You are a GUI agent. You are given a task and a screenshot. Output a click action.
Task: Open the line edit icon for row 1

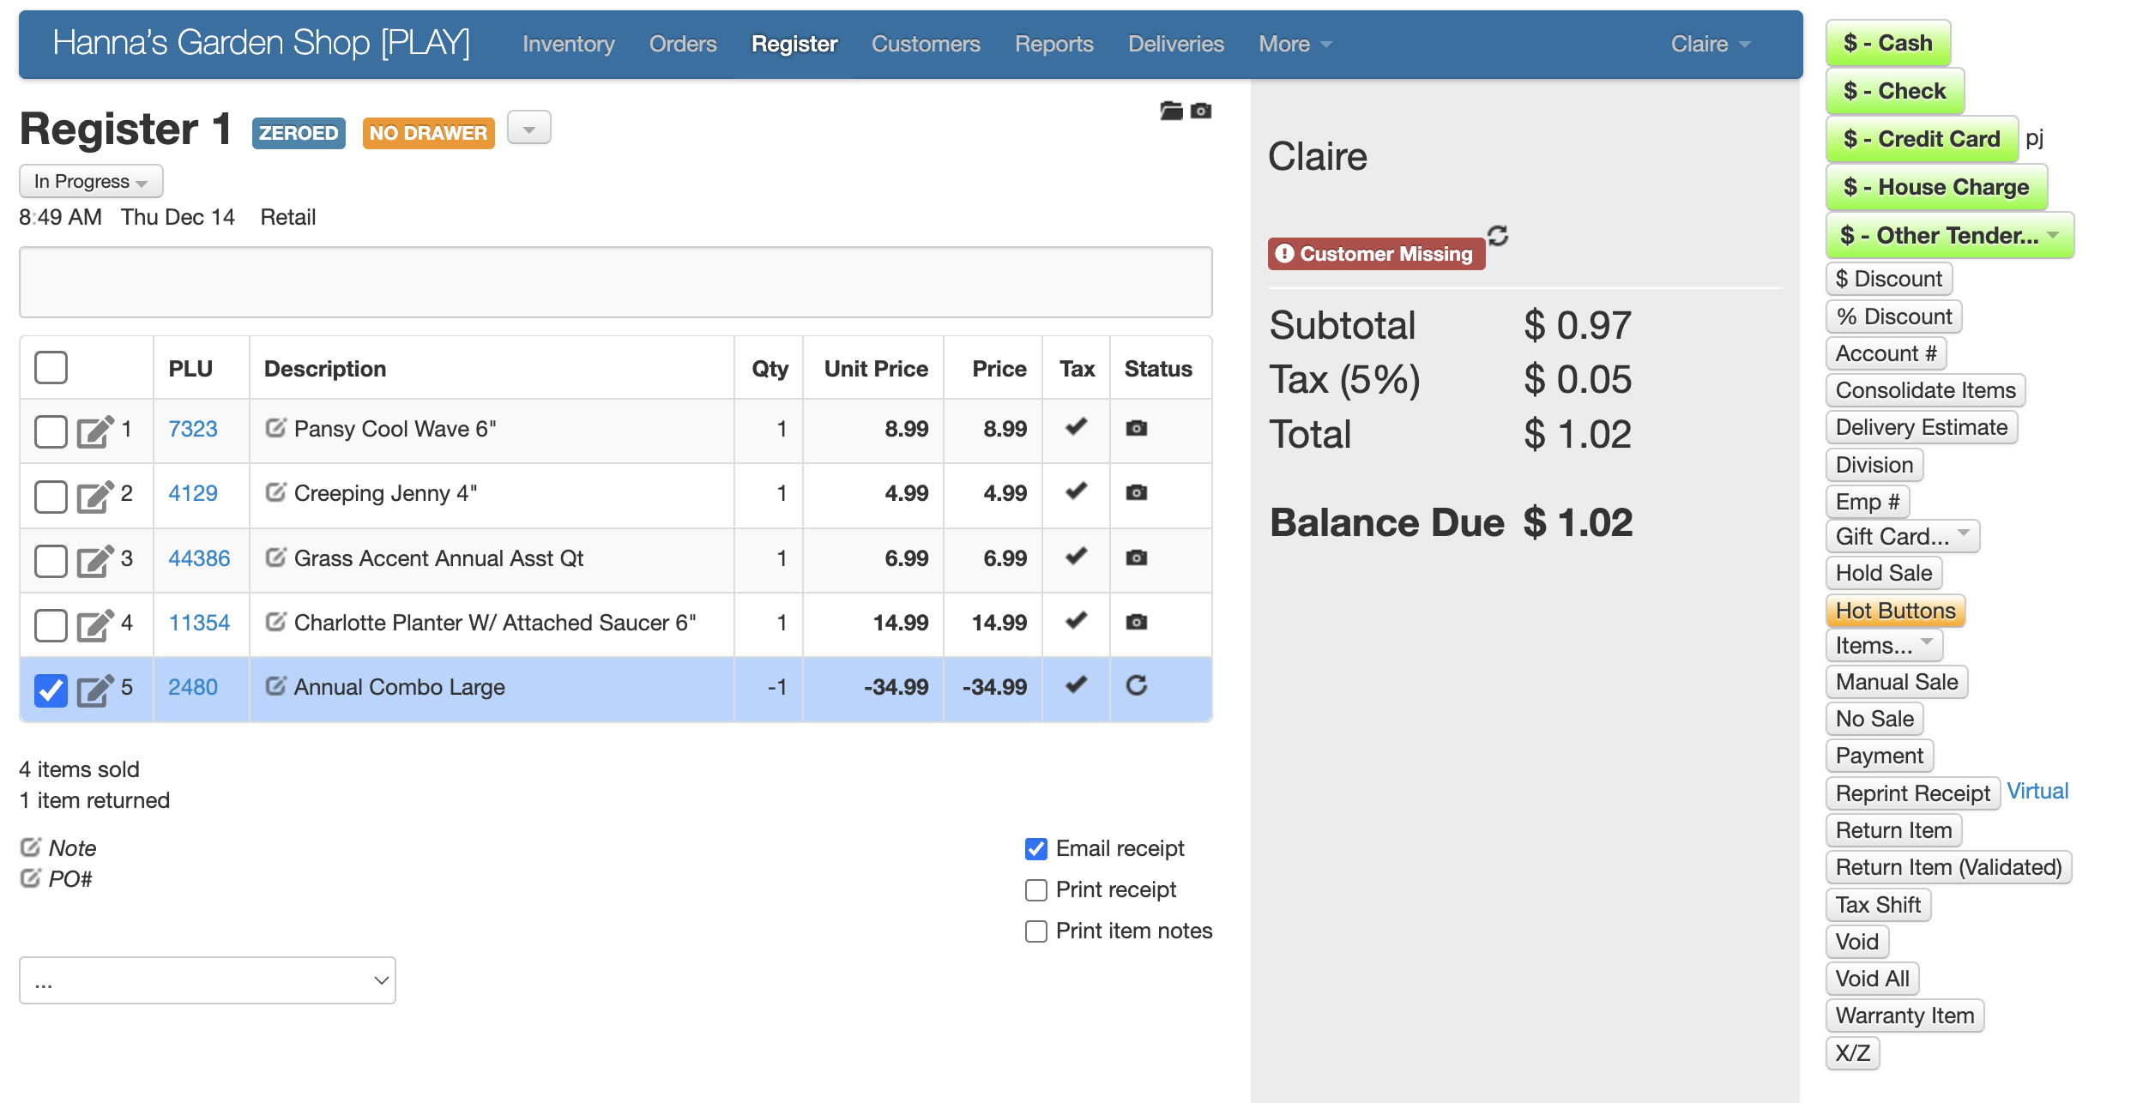pos(94,430)
